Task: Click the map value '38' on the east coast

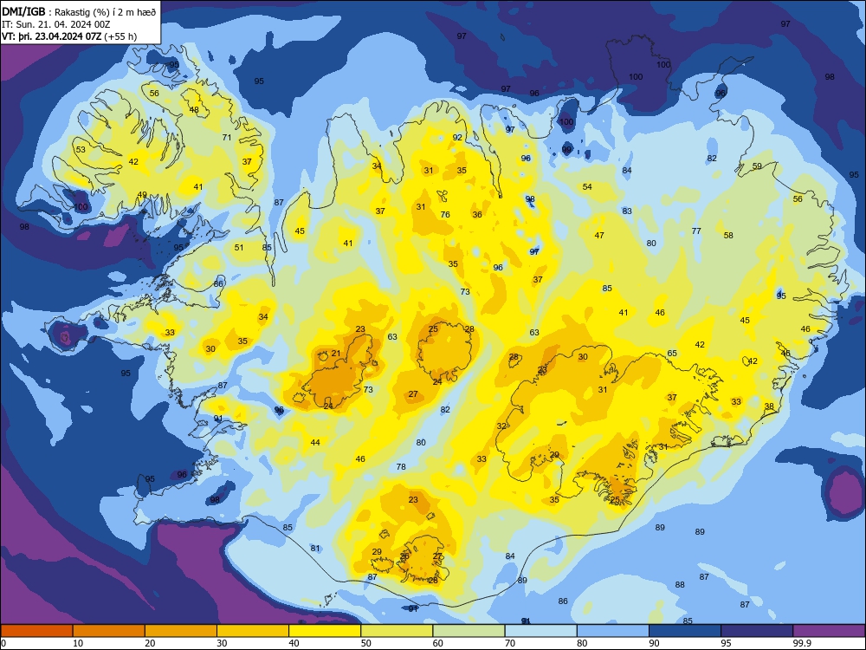Action: (769, 406)
